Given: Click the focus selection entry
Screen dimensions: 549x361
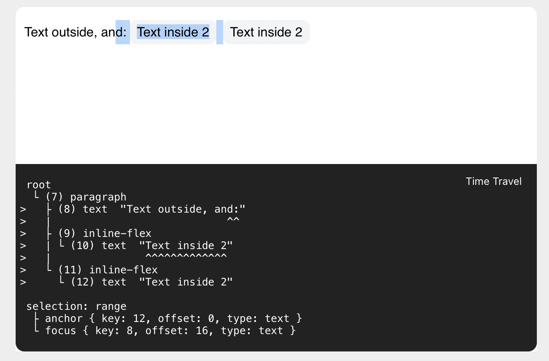Looking at the screenshot, I should 169,331.
